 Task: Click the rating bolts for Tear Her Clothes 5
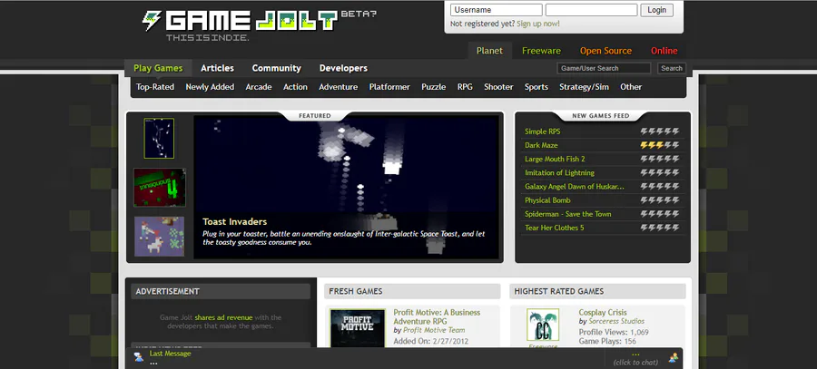pos(660,228)
